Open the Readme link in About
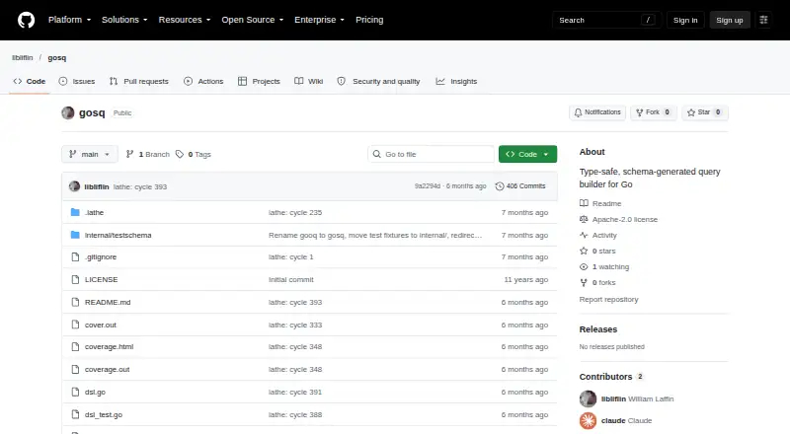 (x=600, y=203)
